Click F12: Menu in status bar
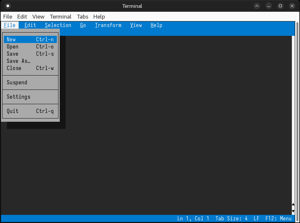Screen dimensions: 300x223 278,218
